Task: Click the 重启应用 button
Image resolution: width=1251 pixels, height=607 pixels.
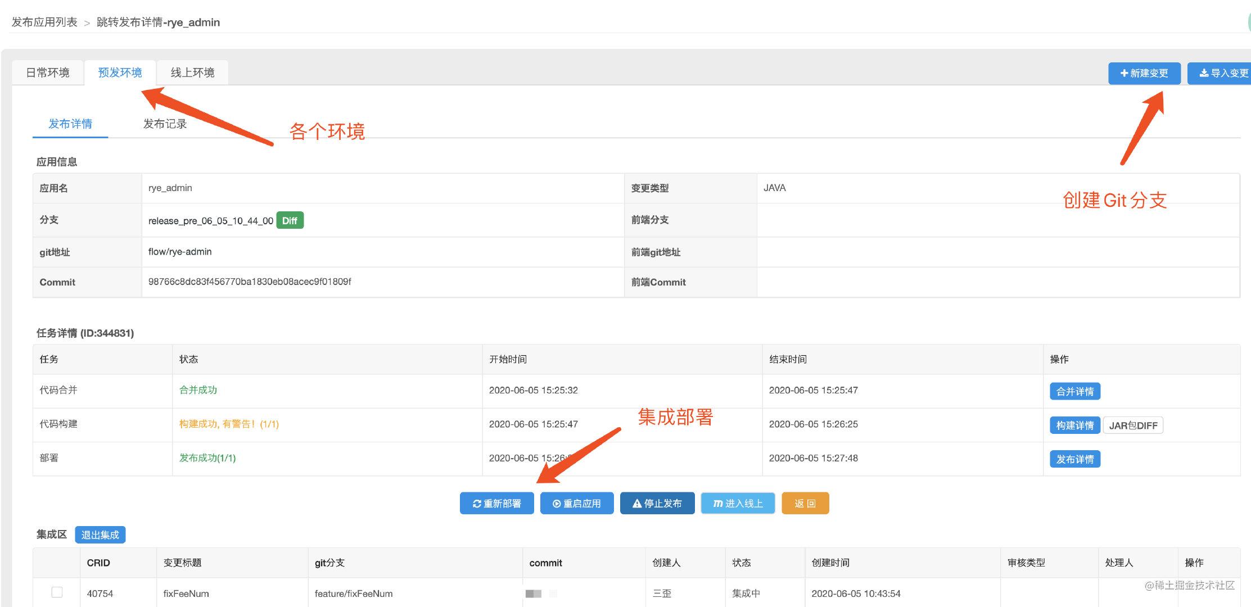Action: (577, 503)
